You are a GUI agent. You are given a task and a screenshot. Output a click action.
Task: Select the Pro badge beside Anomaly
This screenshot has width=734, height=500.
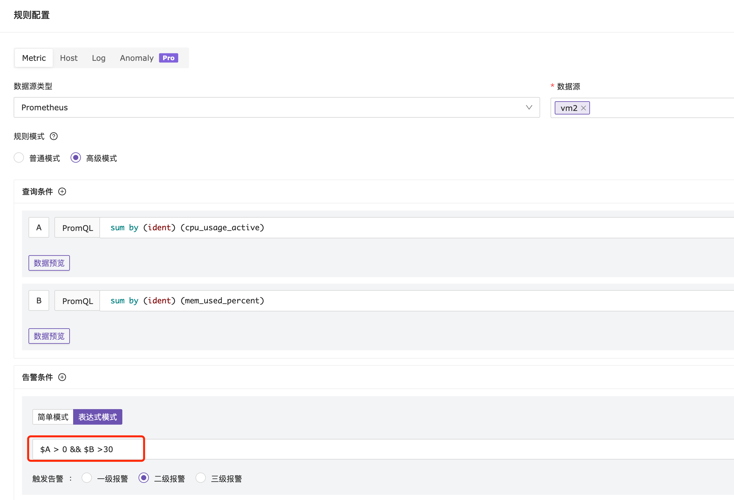click(168, 58)
